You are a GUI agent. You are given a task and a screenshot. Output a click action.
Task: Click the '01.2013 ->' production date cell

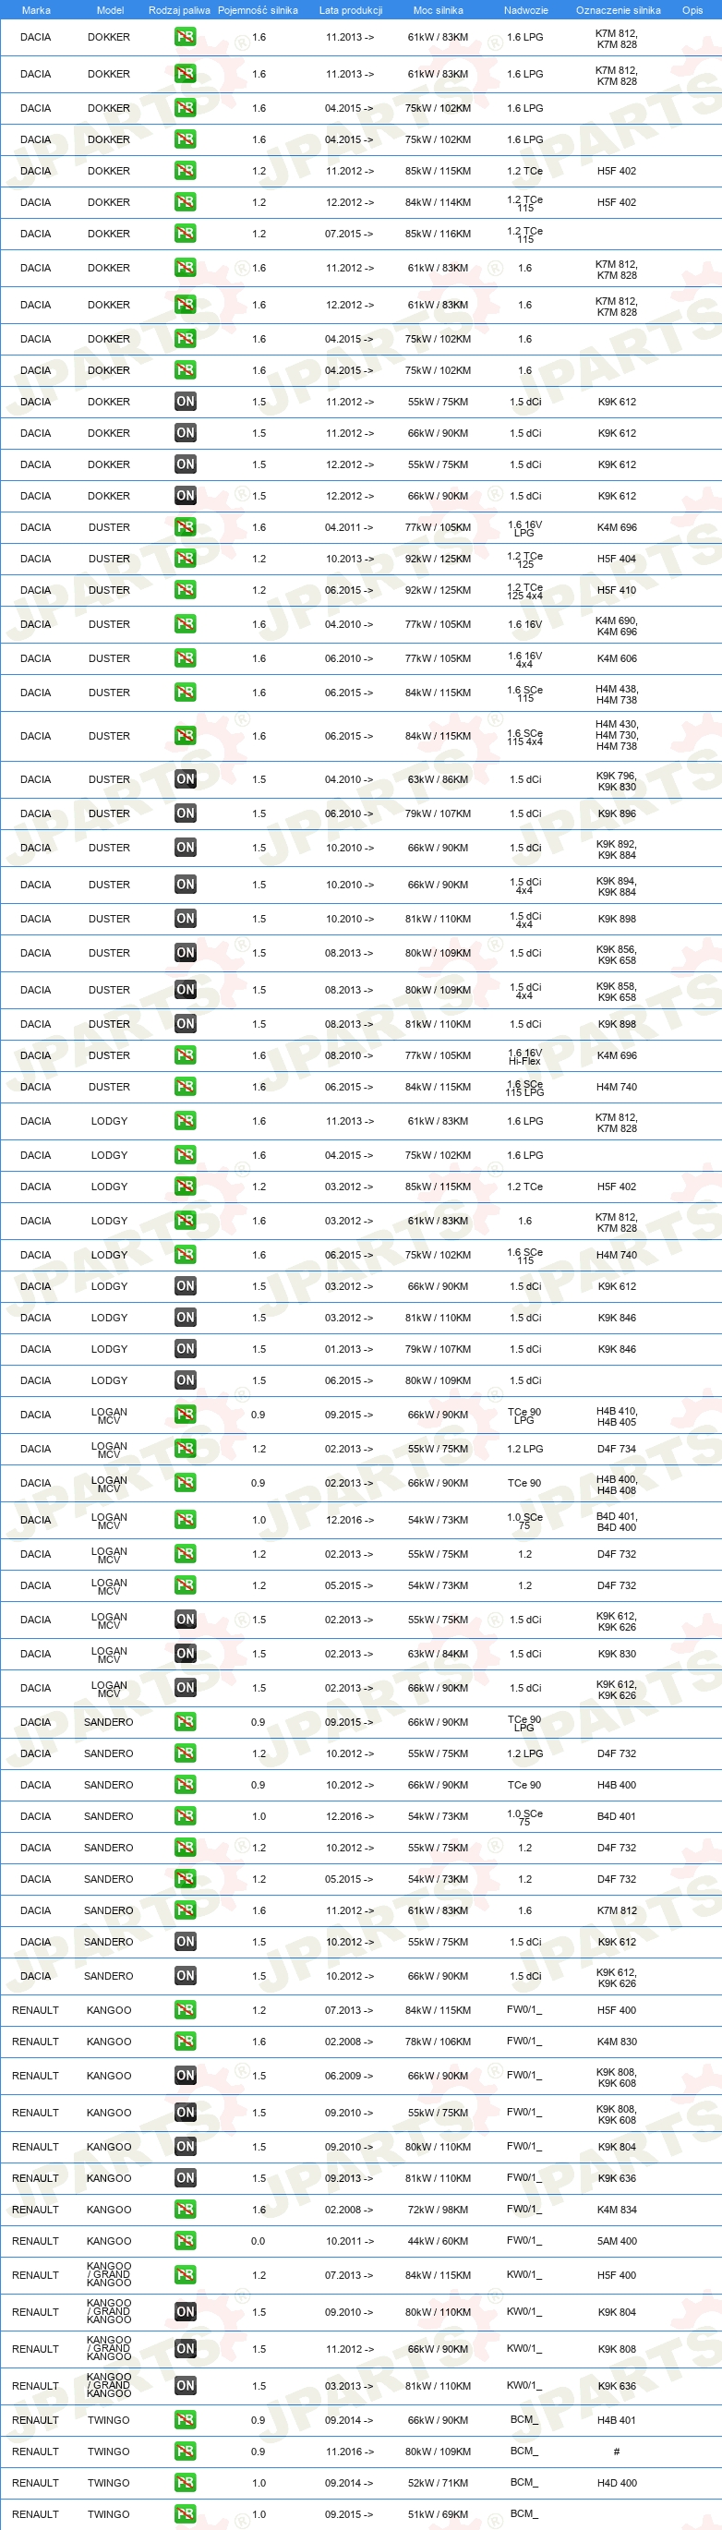tap(349, 1349)
